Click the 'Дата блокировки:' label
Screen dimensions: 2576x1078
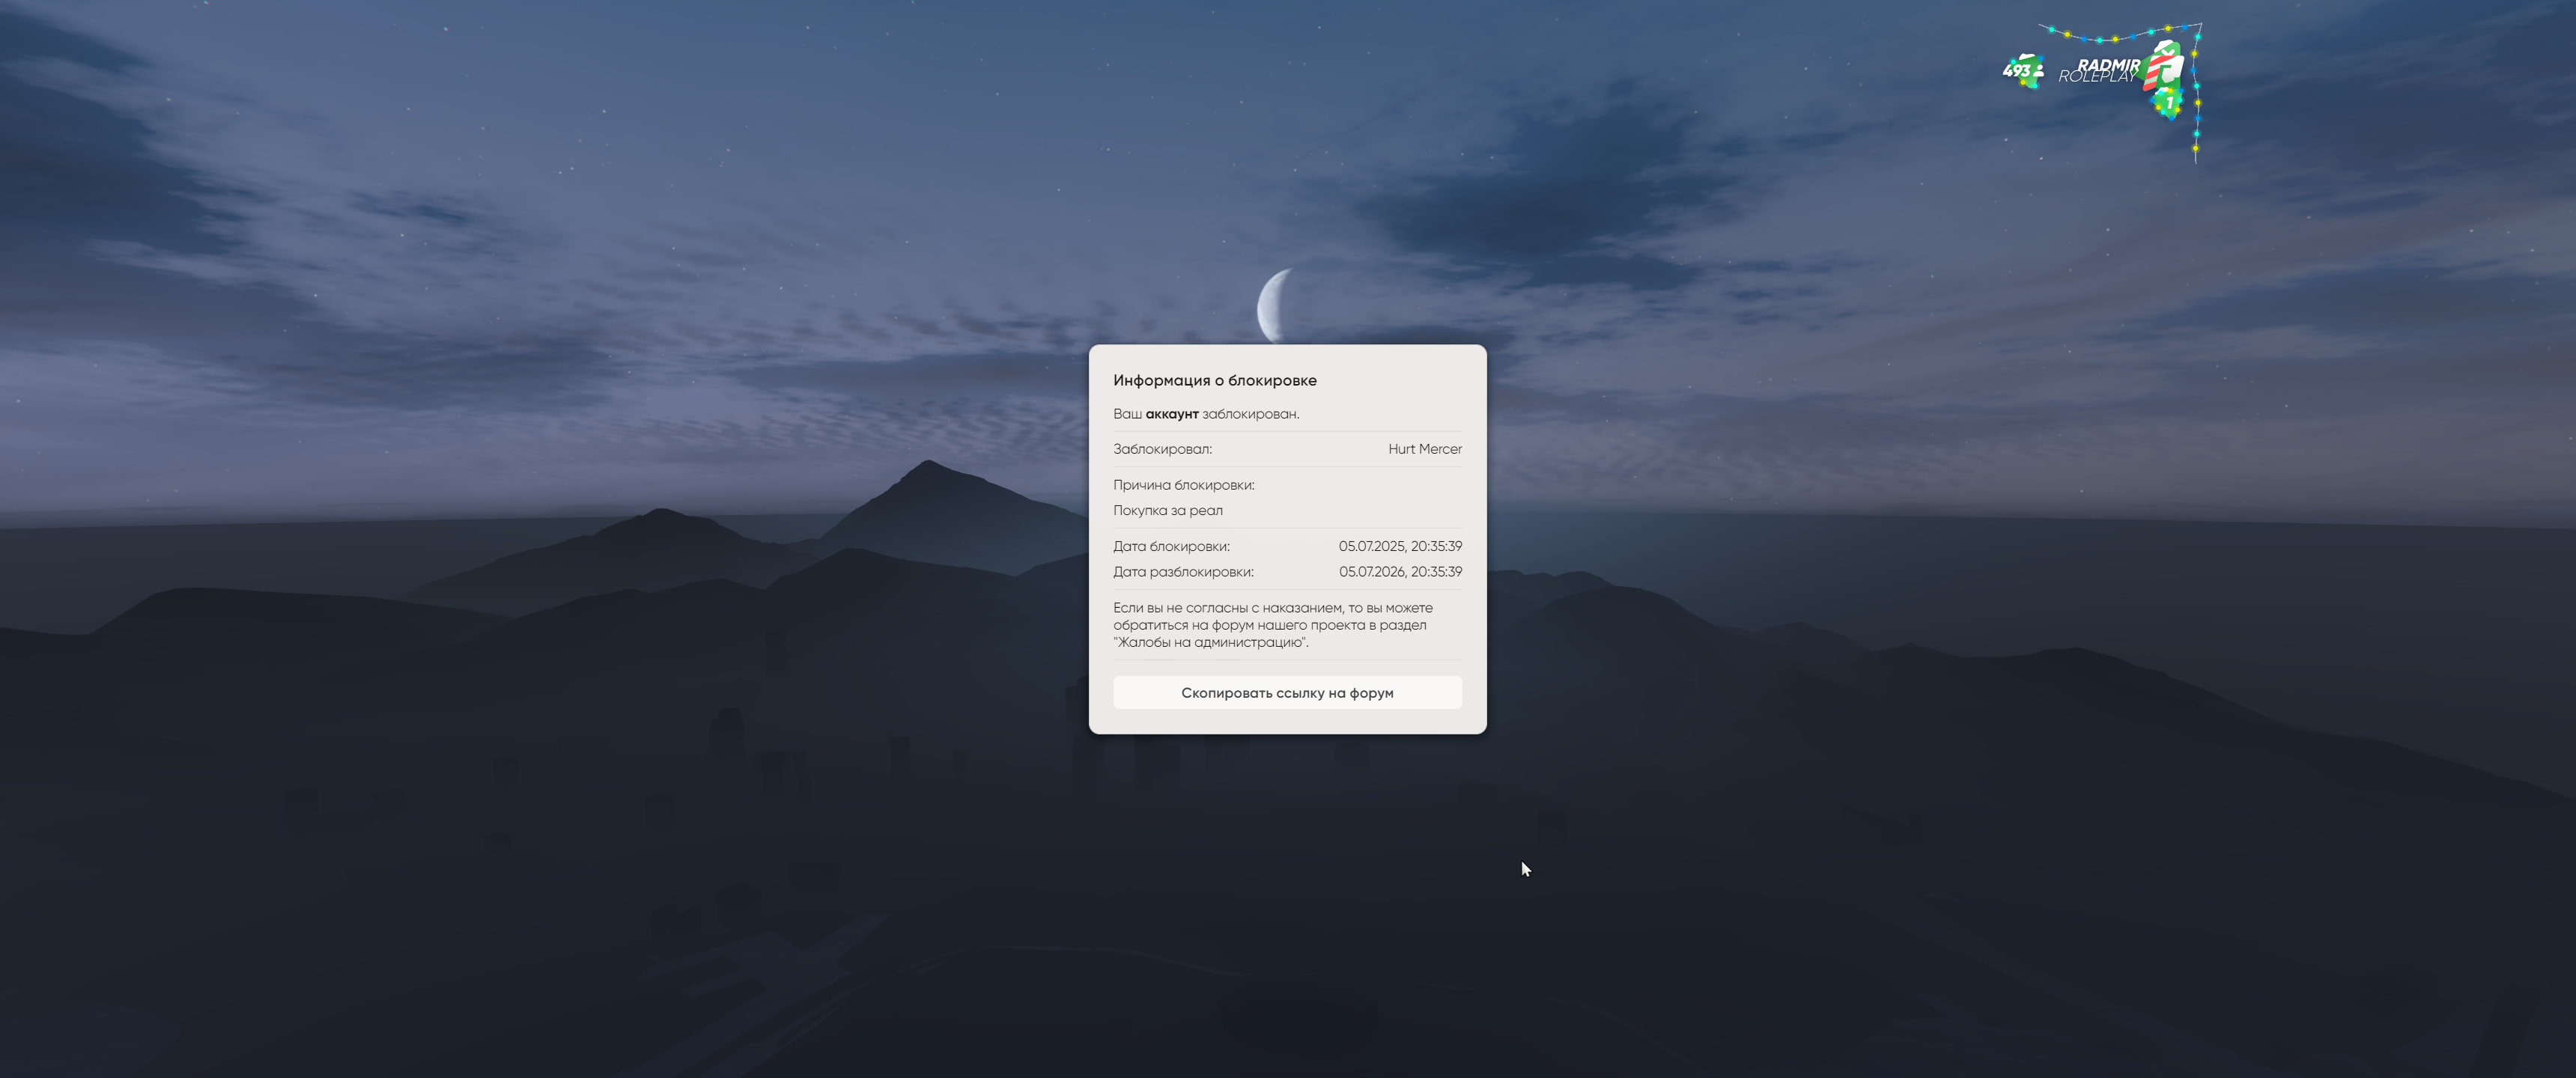(1171, 546)
